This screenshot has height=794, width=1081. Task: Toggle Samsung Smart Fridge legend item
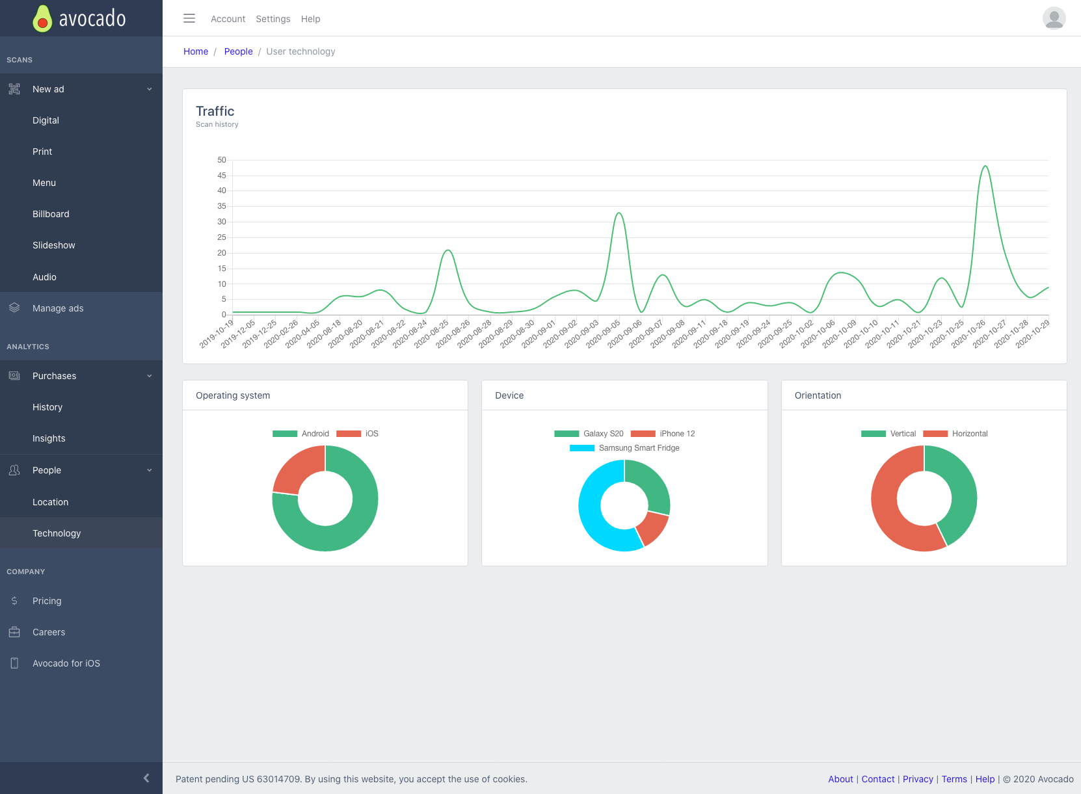(624, 448)
